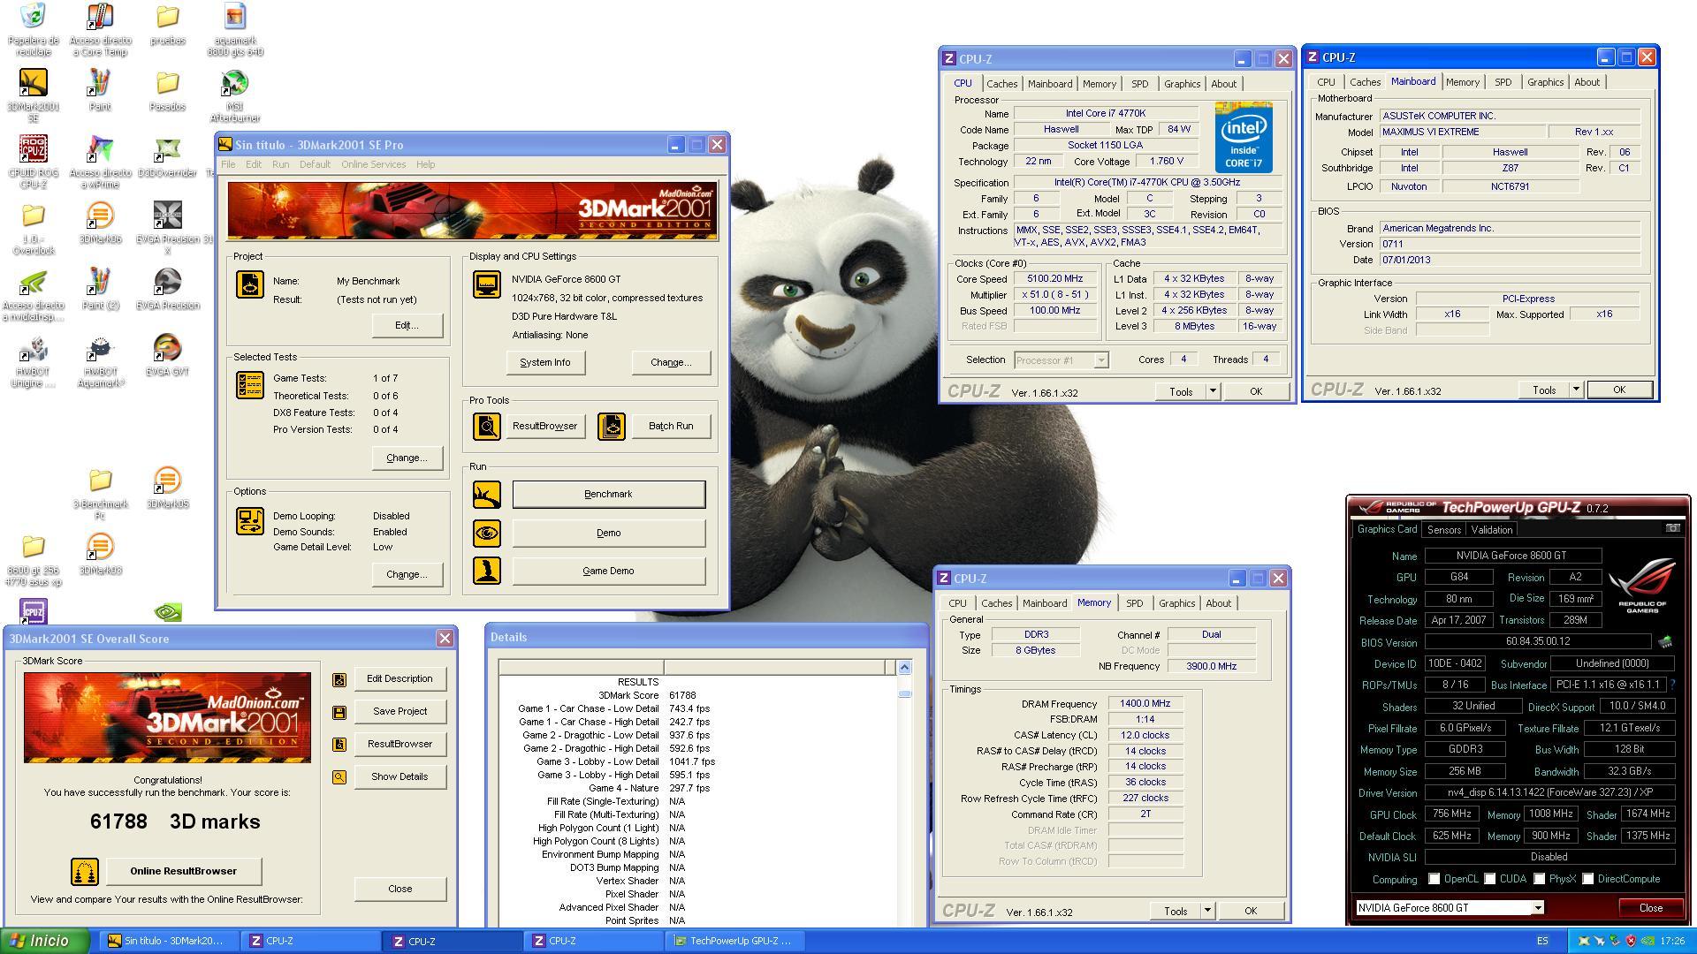Open the Default menu in 3DMark2001
1697x954 pixels.
click(315, 164)
